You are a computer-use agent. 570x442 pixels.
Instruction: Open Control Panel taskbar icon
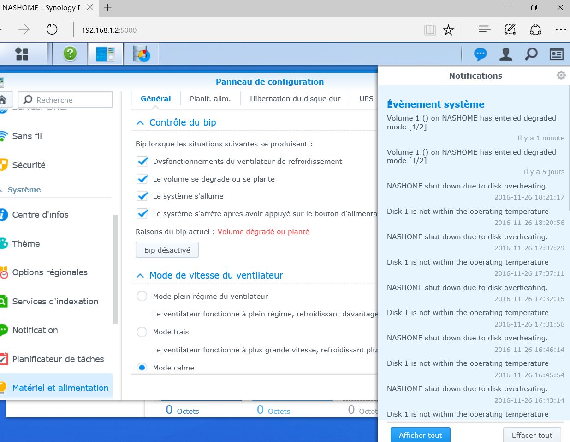pos(106,54)
